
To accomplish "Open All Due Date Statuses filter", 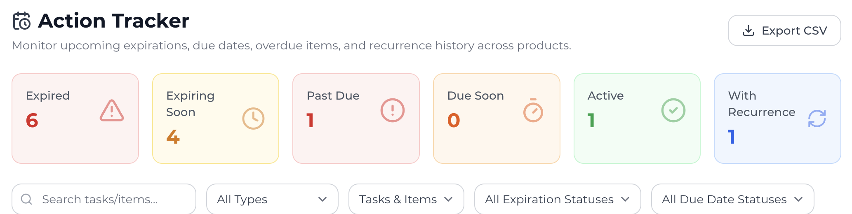I will point(732,199).
